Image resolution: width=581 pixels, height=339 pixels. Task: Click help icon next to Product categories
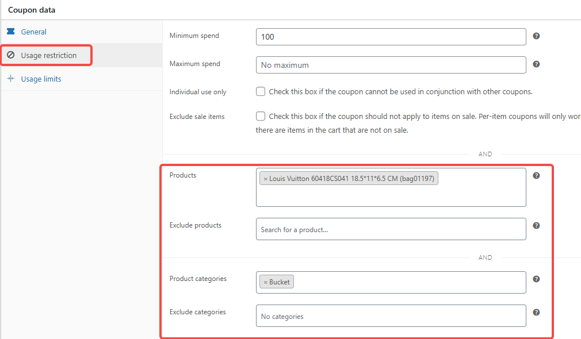[536, 279]
